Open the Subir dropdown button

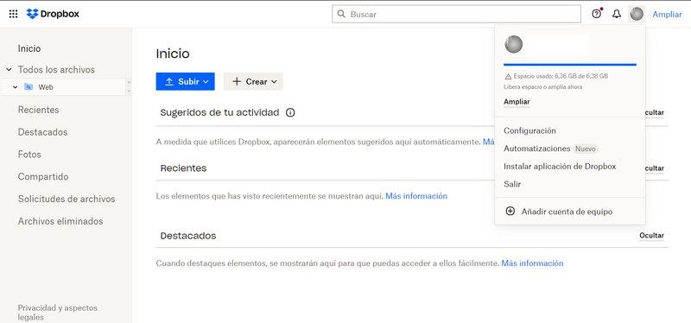pos(185,81)
